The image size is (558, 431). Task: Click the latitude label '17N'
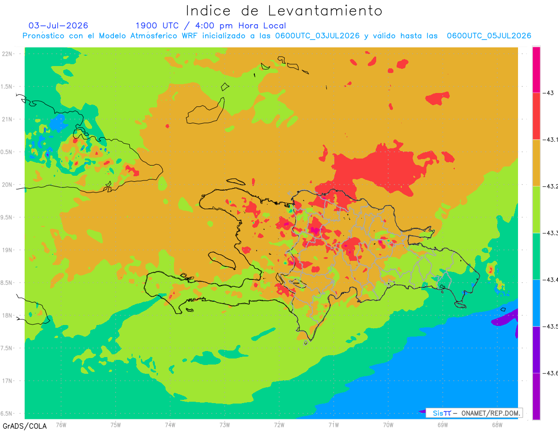[x=7, y=381]
